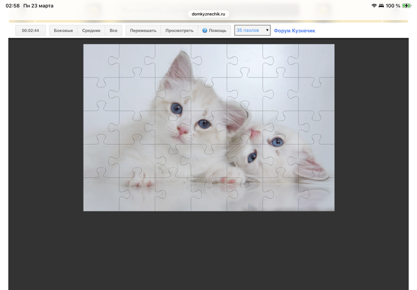Click the 00:02:44 timer display
The height and width of the screenshot is (290, 417).
tap(32, 31)
